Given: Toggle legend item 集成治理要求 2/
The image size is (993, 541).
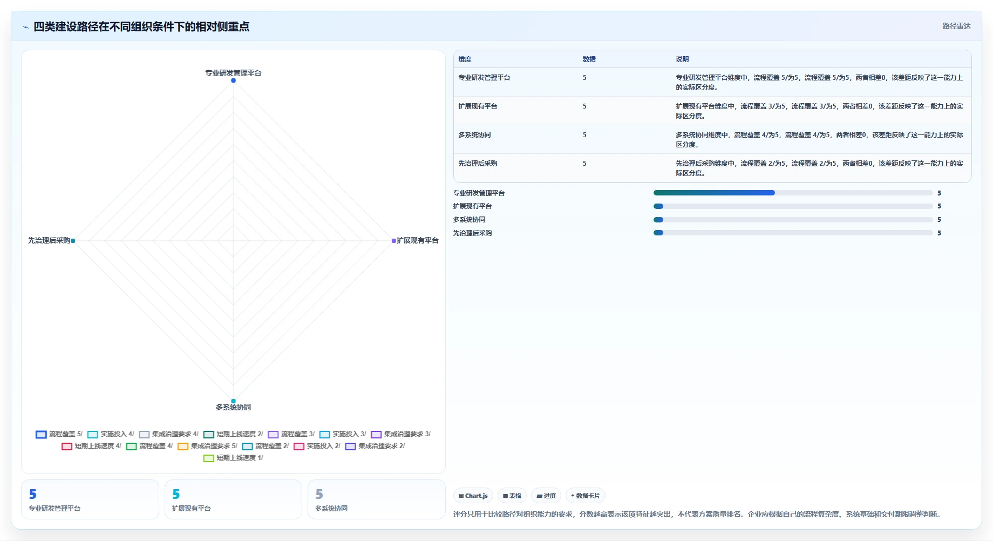Looking at the screenshot, I should coord(375,446).
